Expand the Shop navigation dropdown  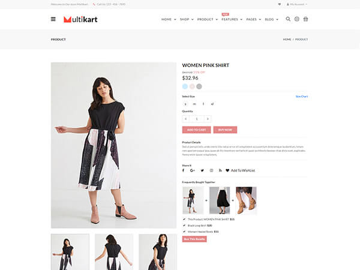(187, 19)
